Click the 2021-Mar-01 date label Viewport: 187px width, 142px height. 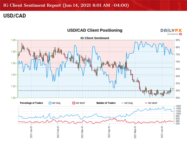pyautogui.click(x=82, y=132)
